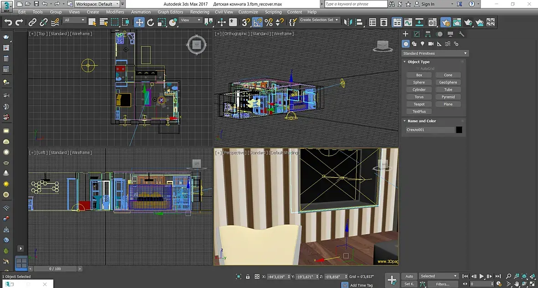
Task: Select the Move tool in main toolbar
Action: [139, 22]
